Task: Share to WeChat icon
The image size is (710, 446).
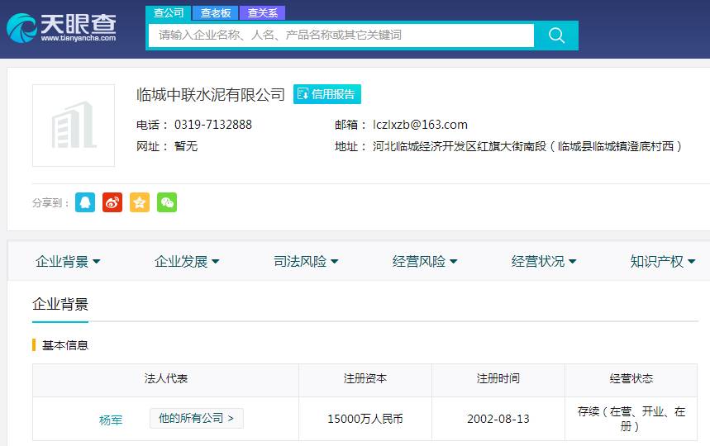Action: 167,202
